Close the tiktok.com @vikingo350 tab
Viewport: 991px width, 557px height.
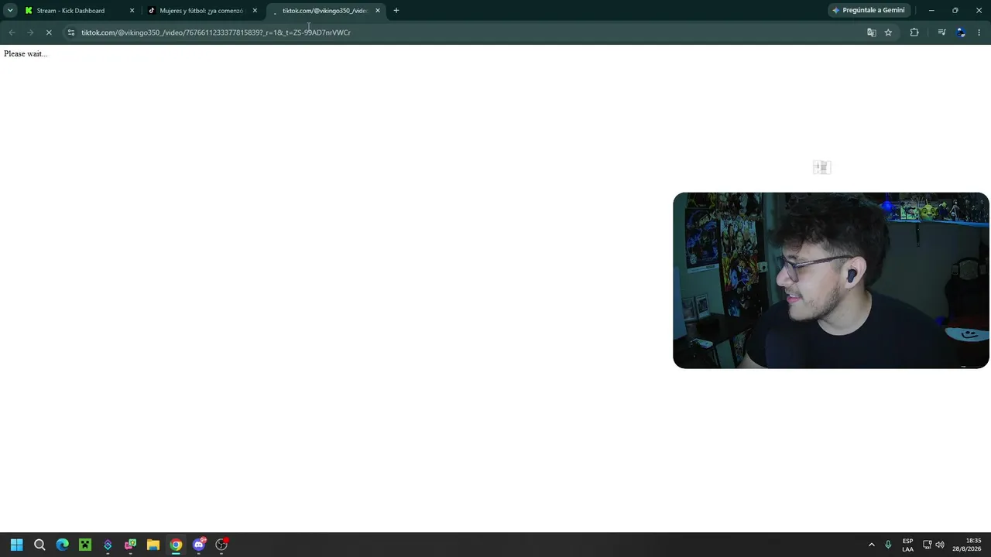(378, 11)
